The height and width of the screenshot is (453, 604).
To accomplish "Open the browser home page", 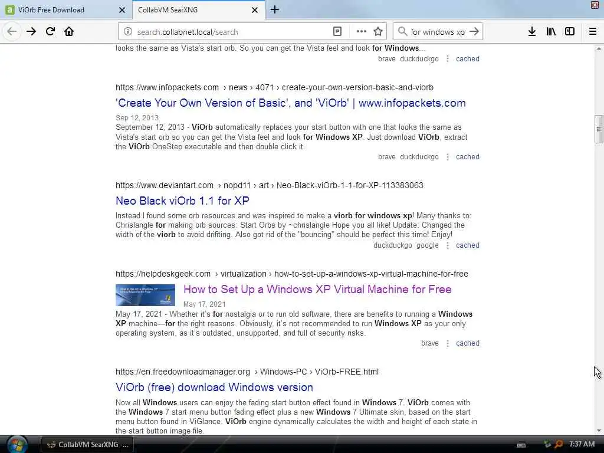I will (x=69, y=32).
